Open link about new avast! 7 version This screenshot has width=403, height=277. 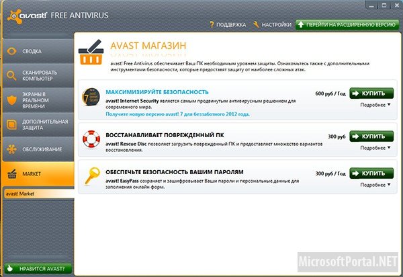pyautogui.click(x=177, y=114)
